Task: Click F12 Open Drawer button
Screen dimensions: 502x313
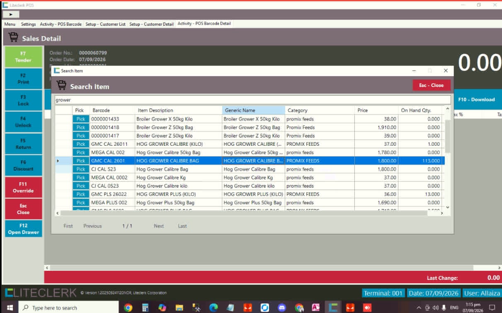Action: [x=23, y=229]
